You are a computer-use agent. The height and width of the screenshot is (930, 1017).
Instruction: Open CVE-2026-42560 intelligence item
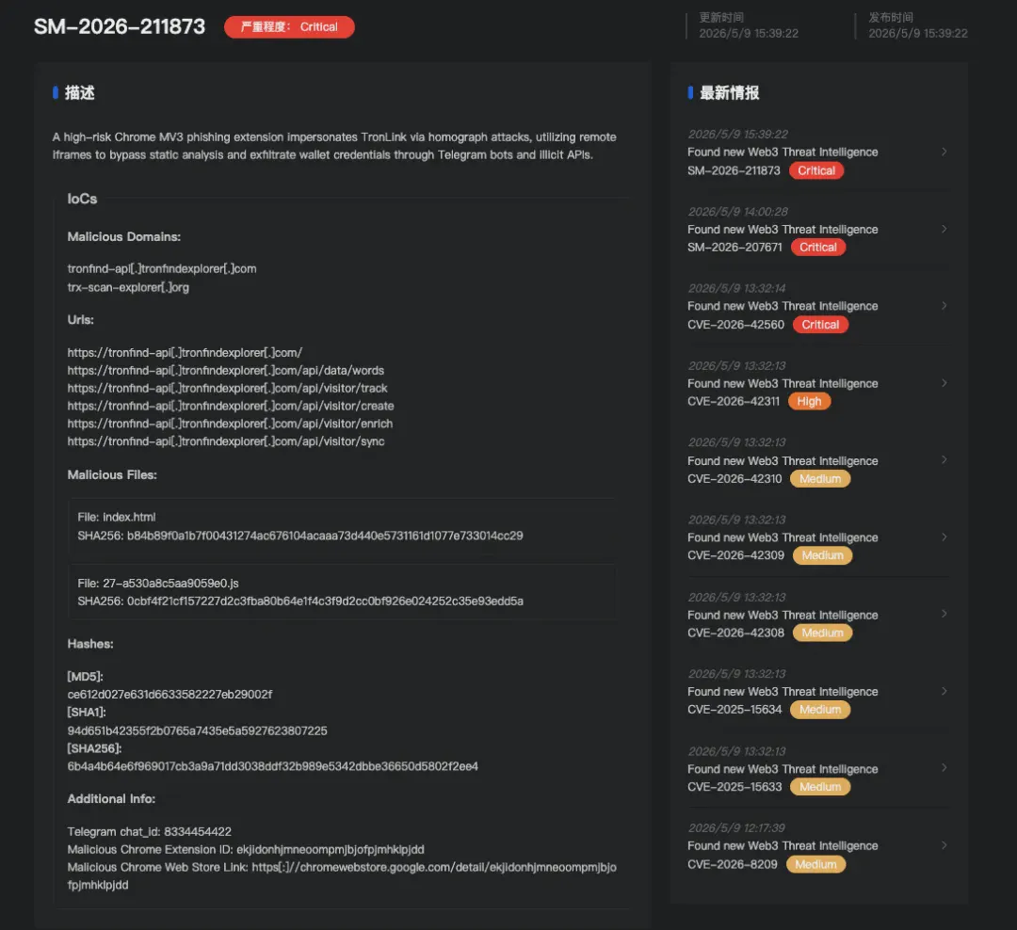pyautogui.click(x=818, y=306)
